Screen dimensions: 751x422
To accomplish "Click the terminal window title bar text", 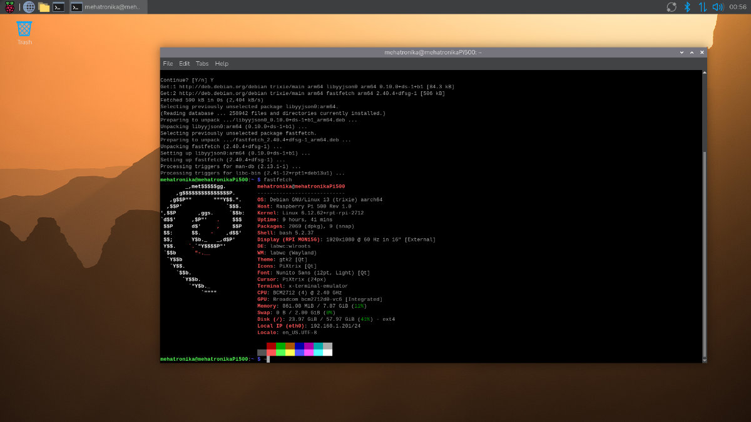I will 433,53.
